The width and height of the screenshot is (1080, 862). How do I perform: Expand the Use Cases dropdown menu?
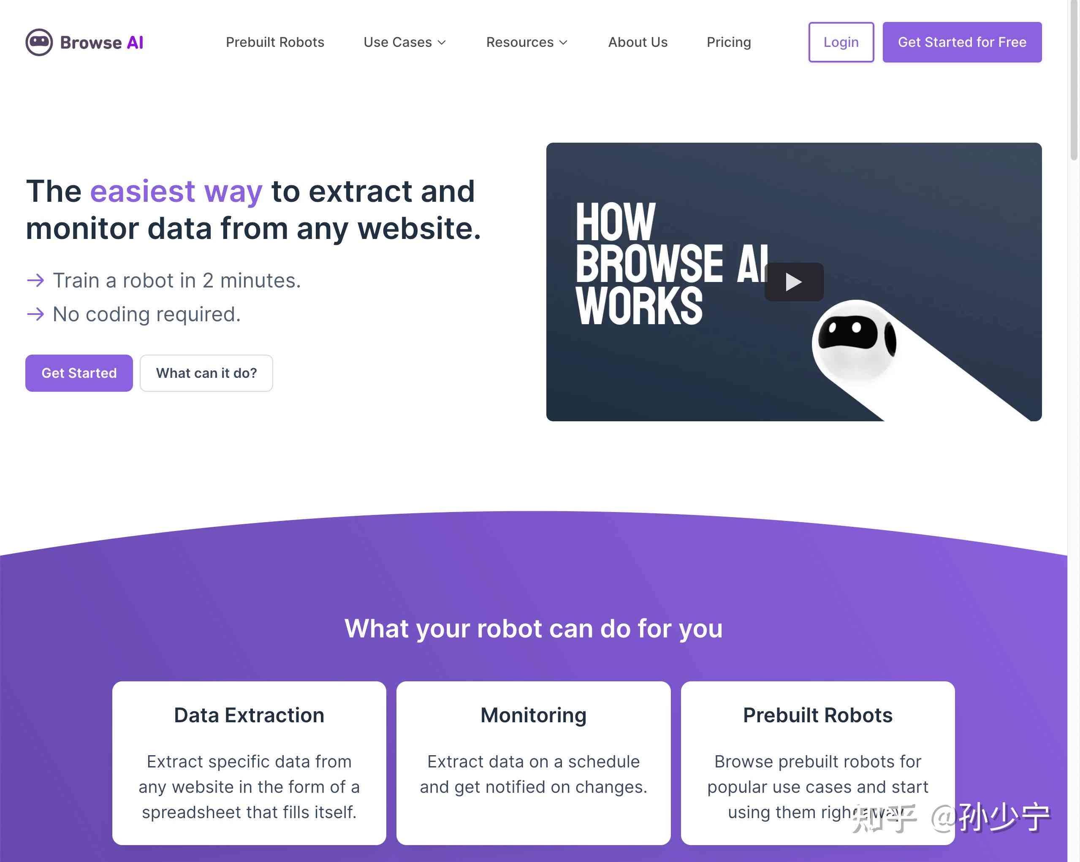405,42
